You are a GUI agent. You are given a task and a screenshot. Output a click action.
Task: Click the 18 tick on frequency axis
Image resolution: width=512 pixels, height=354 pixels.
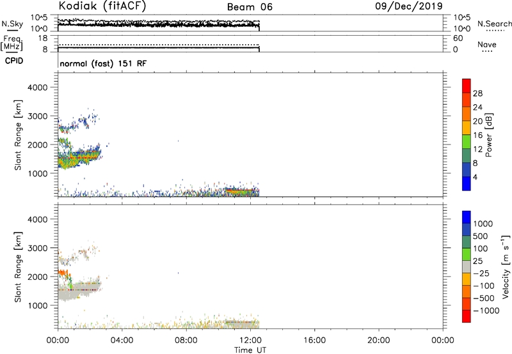(x=43, y=38)
